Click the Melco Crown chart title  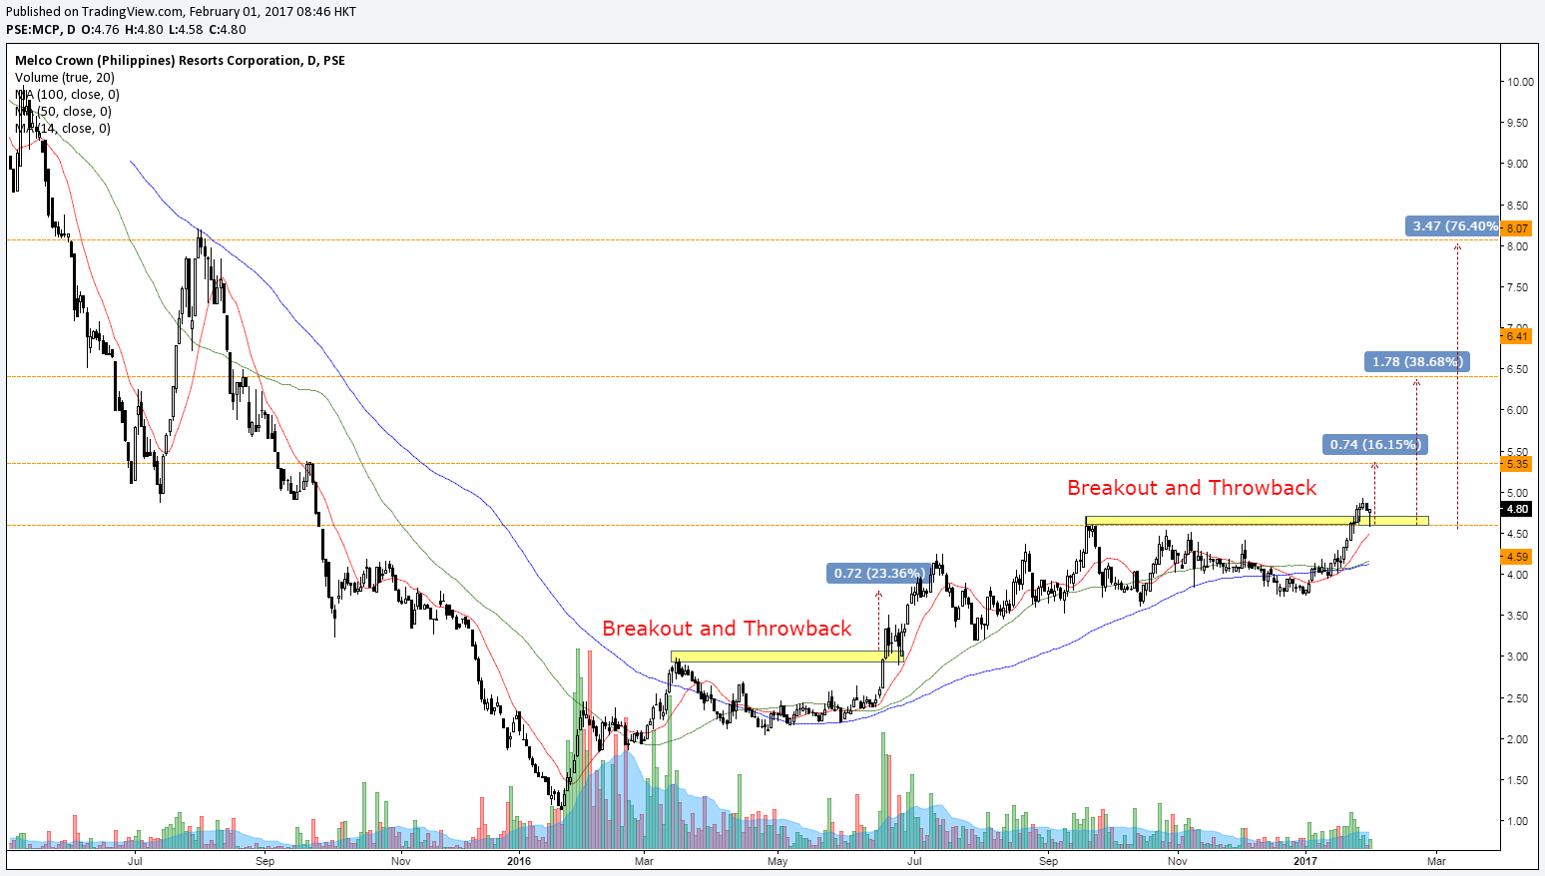(179, 60)
